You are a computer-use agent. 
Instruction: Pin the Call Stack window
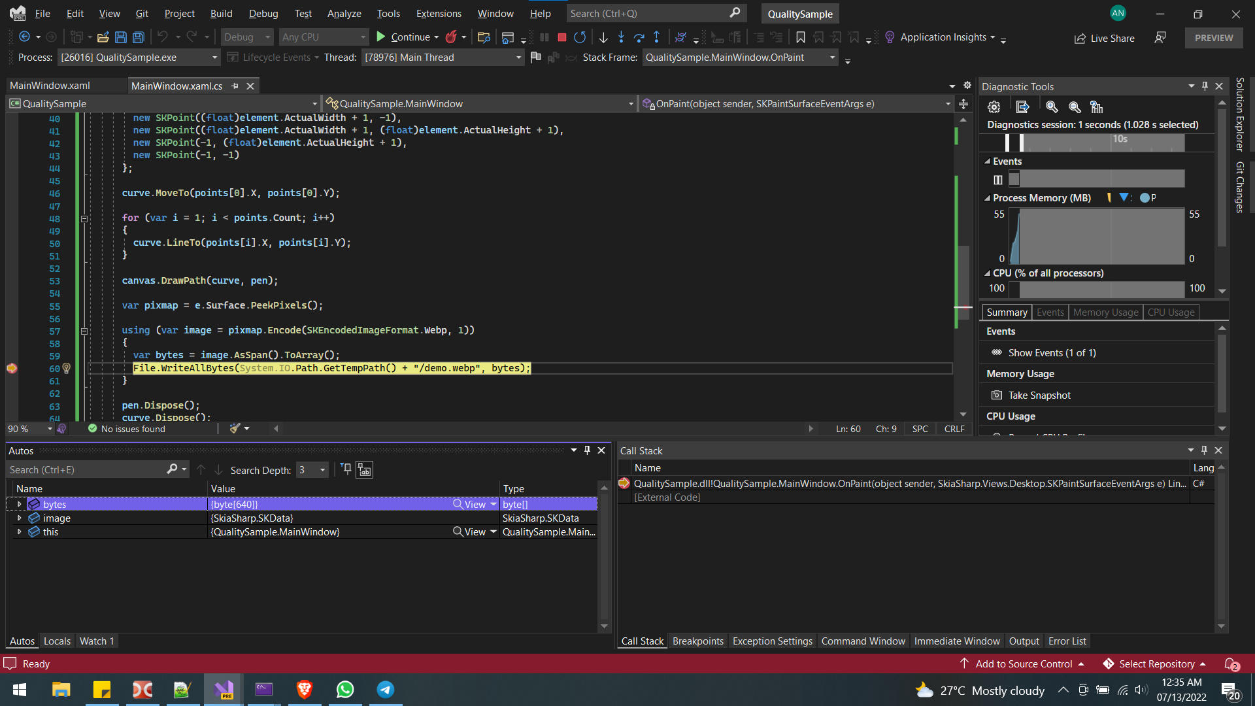click(1203, 450)
